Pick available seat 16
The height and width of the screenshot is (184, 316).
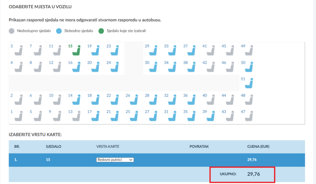pyautogui.click(x=77, y=67)
